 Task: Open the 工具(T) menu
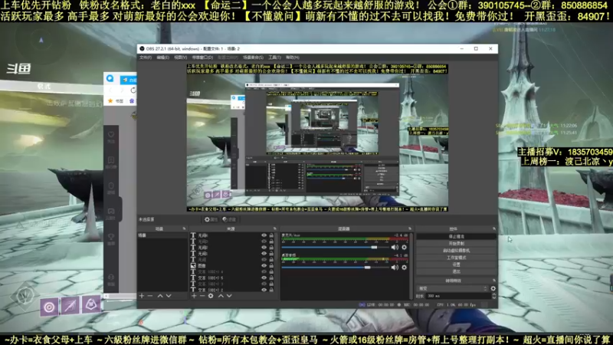click(x=274, y=58)
